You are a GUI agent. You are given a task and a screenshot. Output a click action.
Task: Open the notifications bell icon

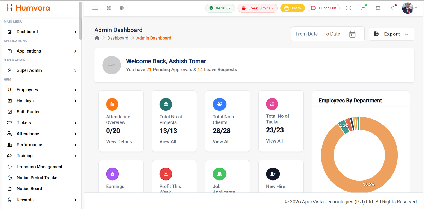393,8
